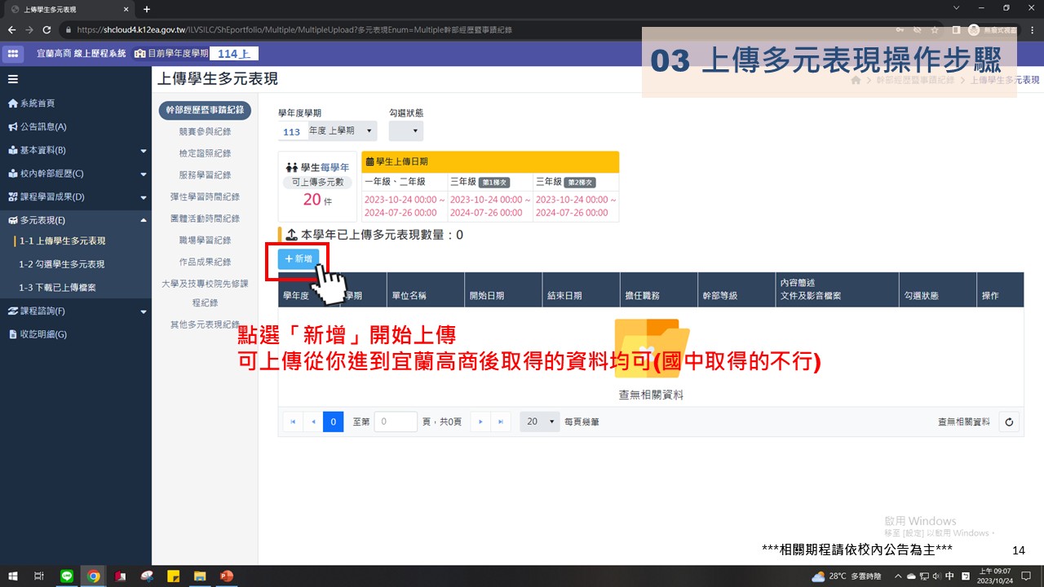Image resolution: width=1044 pixels, height=587 pixels.
Task: Close the 上傳學生多元表現 browser tab
Action: [x=126, y=9]
